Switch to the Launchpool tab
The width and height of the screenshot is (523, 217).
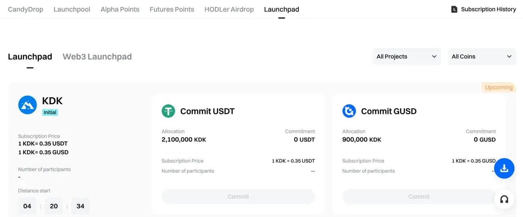[72, 9]
